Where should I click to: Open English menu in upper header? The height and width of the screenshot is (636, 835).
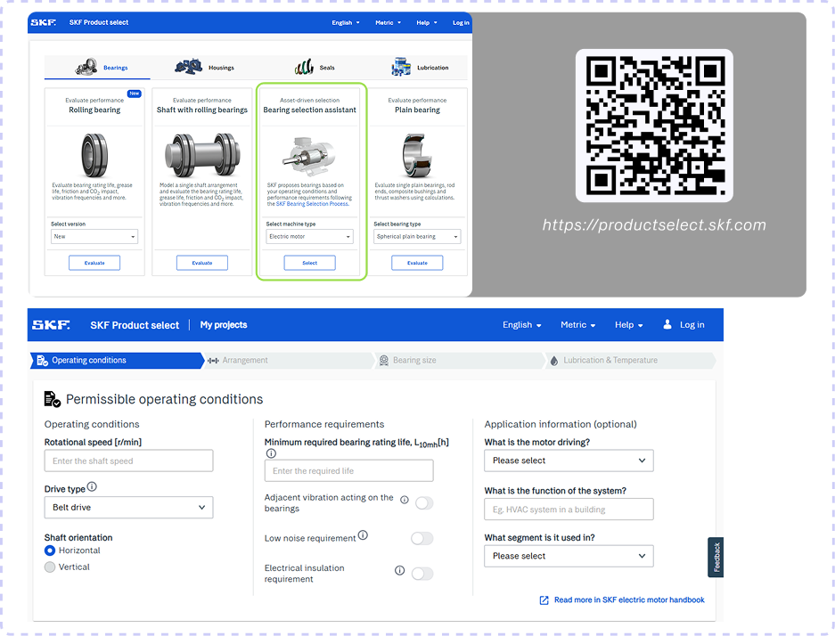point(346,22)
